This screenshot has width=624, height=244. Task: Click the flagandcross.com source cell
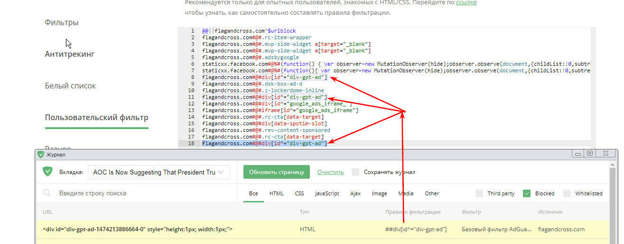561,229
